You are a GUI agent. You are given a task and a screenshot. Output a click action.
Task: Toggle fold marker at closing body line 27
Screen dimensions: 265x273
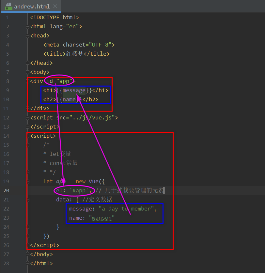click(27, 254)
